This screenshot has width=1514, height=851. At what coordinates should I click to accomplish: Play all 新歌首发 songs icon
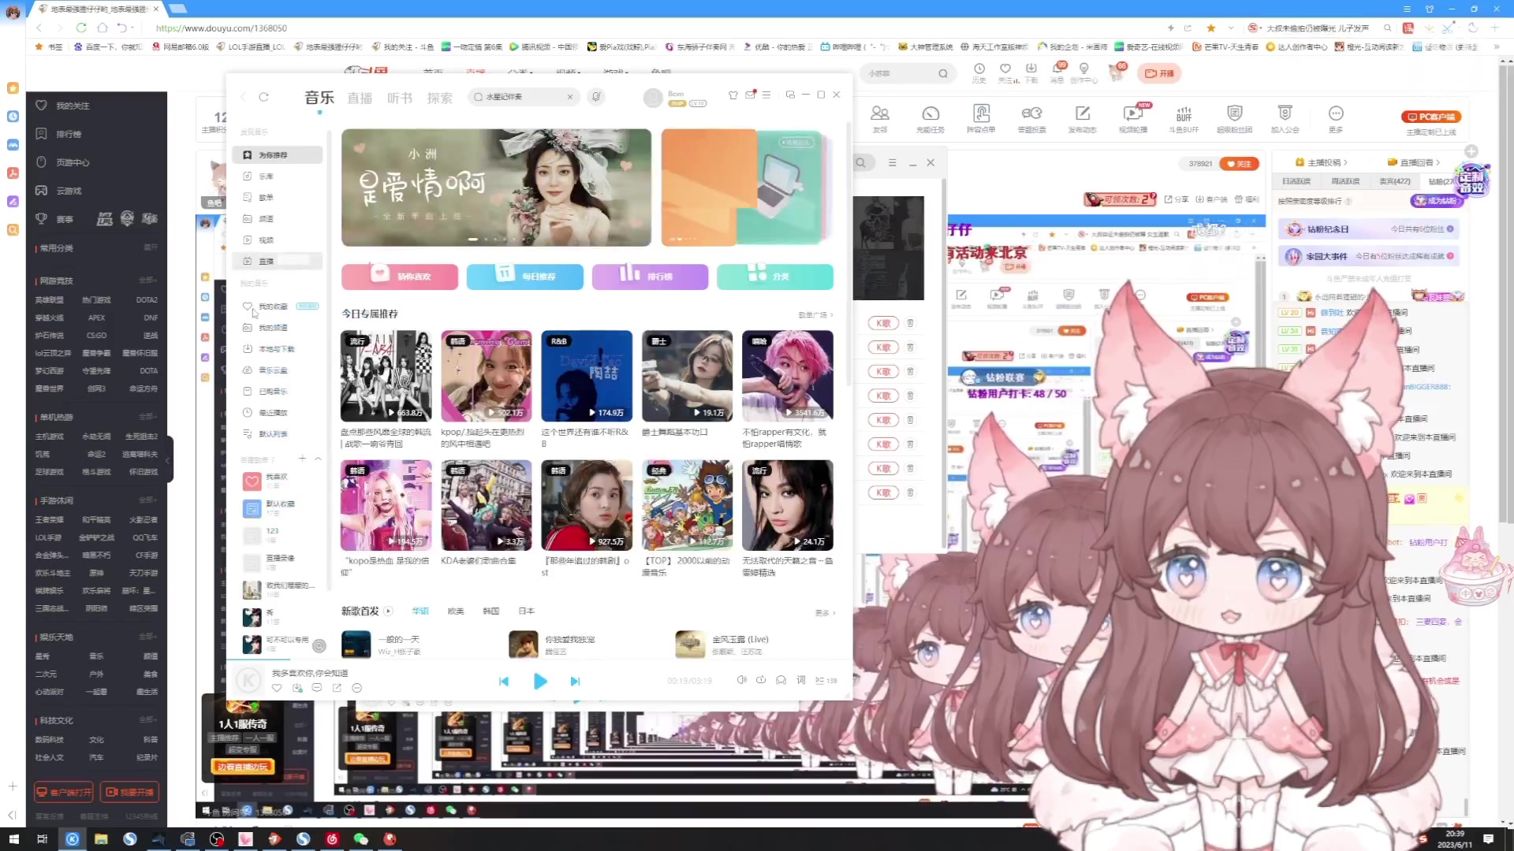click(388, 611)
